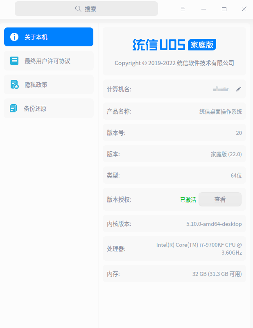Click the 内存 label
Image resolution: width=253 pixels, height=328 pixels.
(x=113, y=274)
